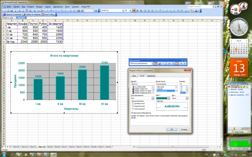Click Отмена button in format dialog

coord(184,129)
